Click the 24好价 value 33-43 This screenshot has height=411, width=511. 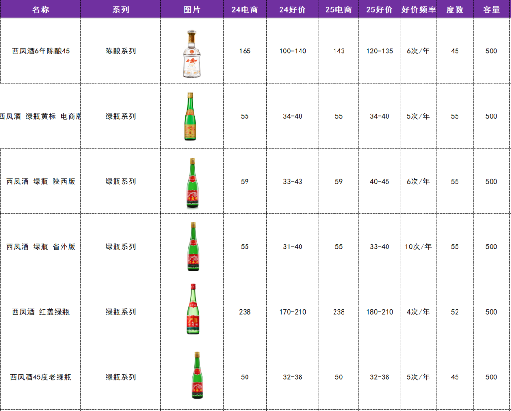[293, 182]
